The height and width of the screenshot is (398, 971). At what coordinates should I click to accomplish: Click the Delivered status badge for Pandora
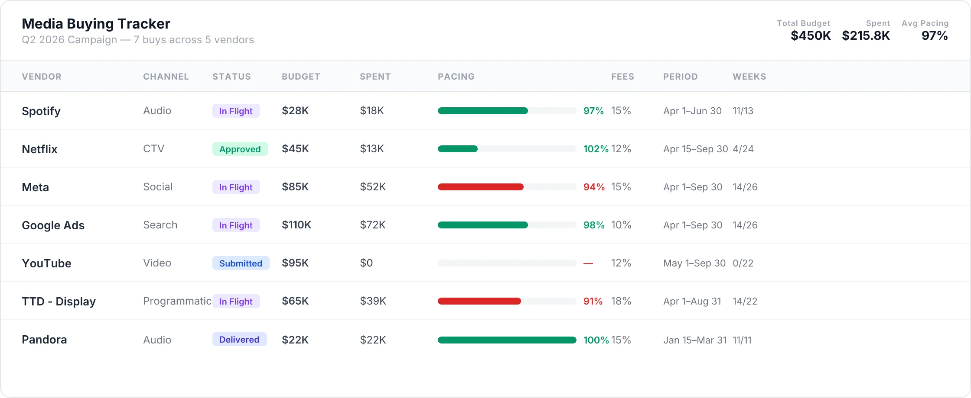pyautogui.click(x=239, y=340)
